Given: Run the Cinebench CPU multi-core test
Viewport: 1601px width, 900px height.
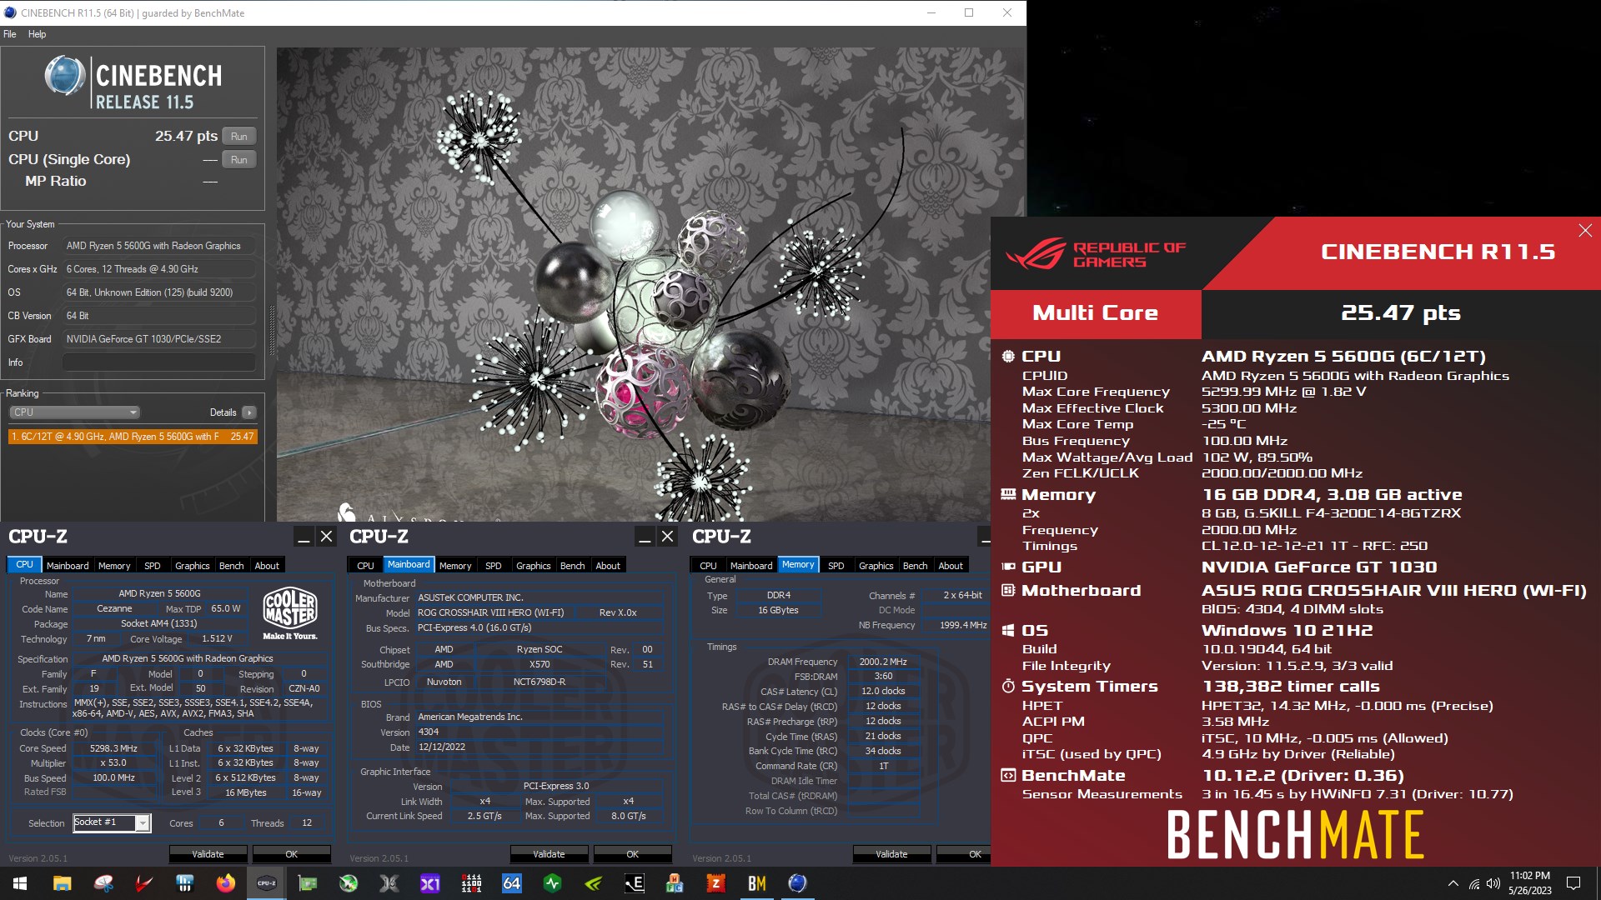Looking at the screenshot, I should coord(239,137).
